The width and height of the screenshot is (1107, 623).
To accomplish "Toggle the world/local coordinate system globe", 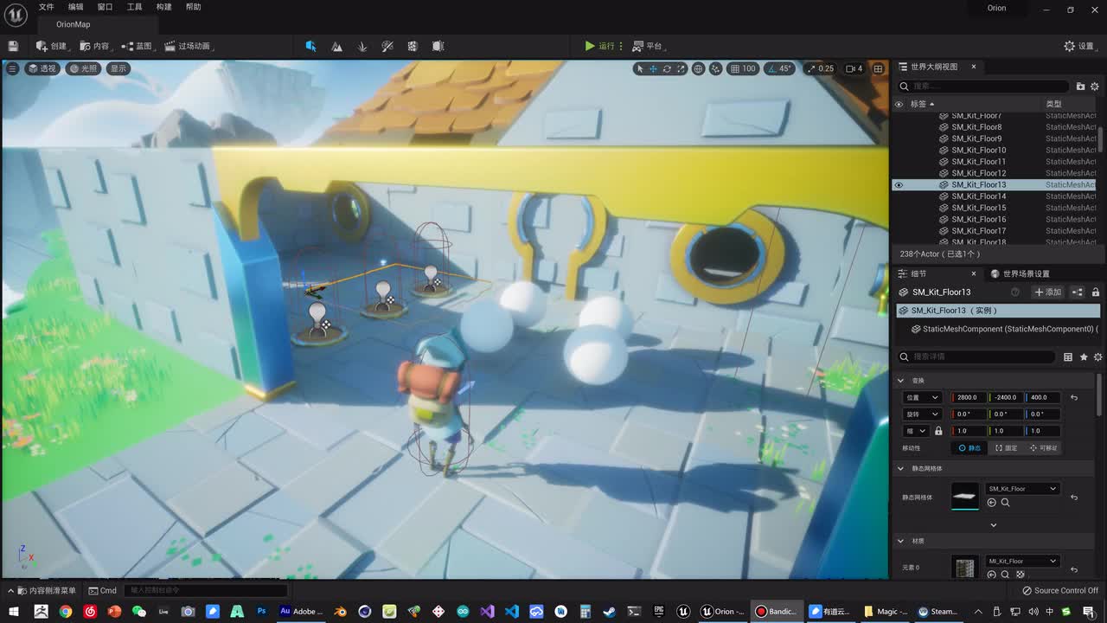I will [698, 68].
